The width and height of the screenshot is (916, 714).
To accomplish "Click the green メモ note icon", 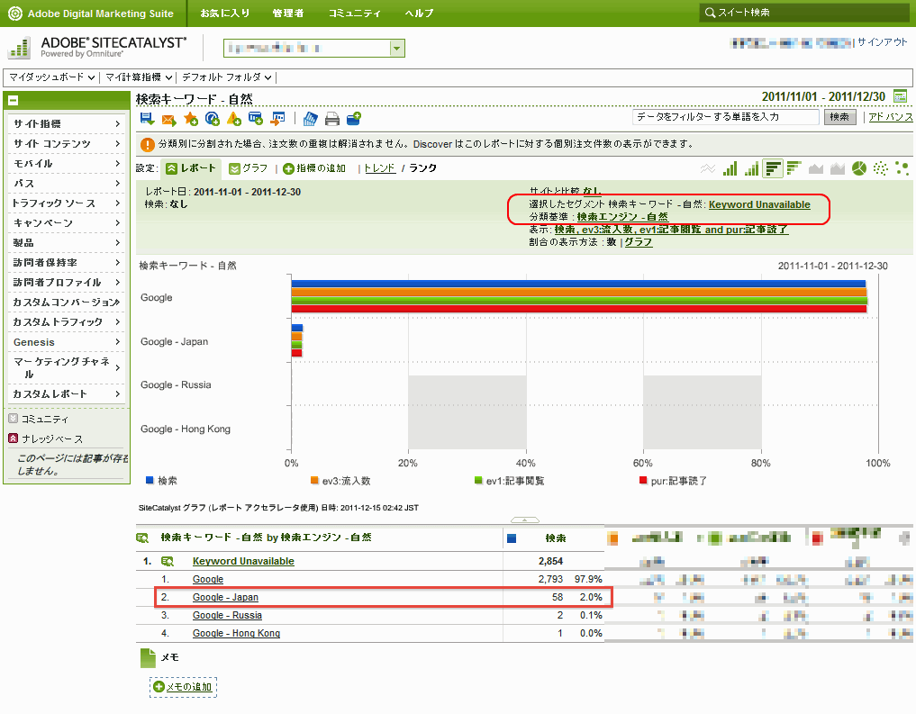I will point(148,658).
